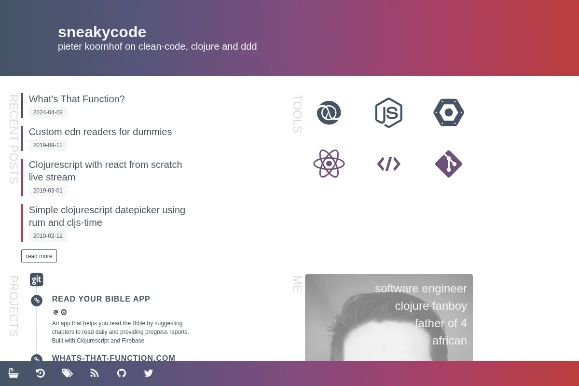The image size is (579, 386).
Task: Open "Custom edn readers for dummies" post
Action: [x=100, y=132]
